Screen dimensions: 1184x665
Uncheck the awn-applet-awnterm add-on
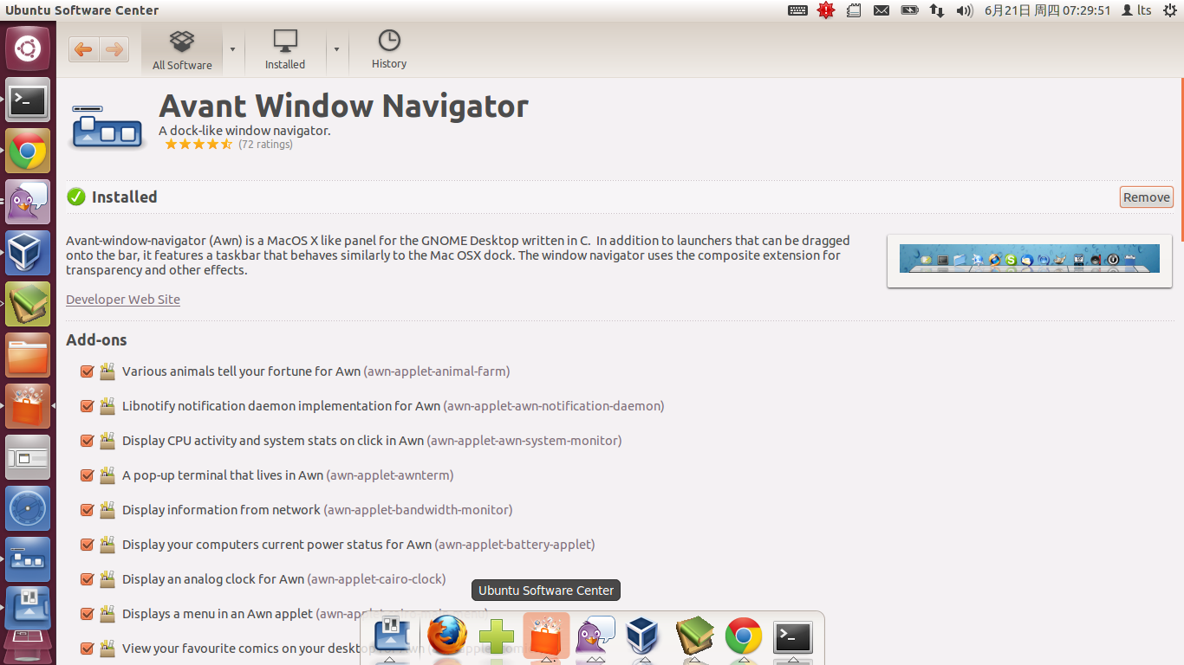pyautogui.click(x=87, y=475)
